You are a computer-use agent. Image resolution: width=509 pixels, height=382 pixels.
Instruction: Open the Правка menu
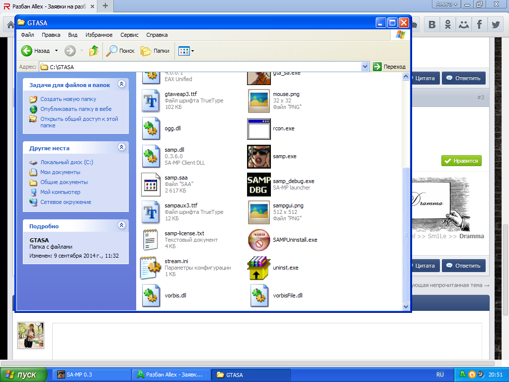(x=51, y=35)
